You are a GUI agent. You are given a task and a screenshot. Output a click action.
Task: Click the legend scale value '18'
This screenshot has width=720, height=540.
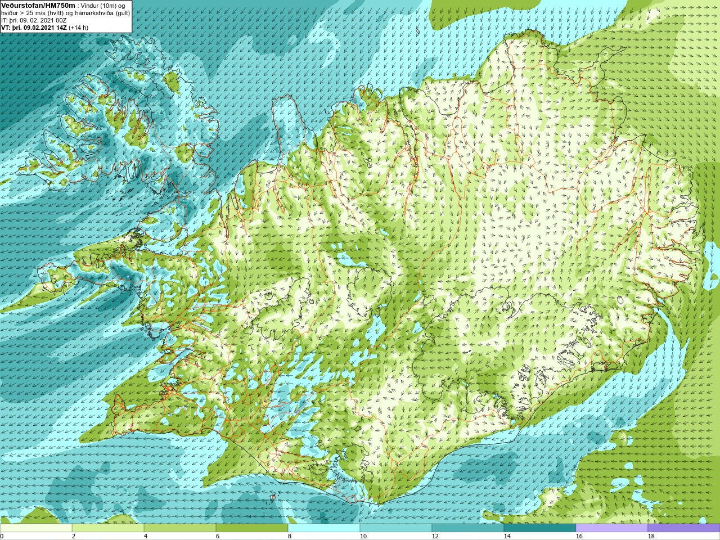coord(651,536)
